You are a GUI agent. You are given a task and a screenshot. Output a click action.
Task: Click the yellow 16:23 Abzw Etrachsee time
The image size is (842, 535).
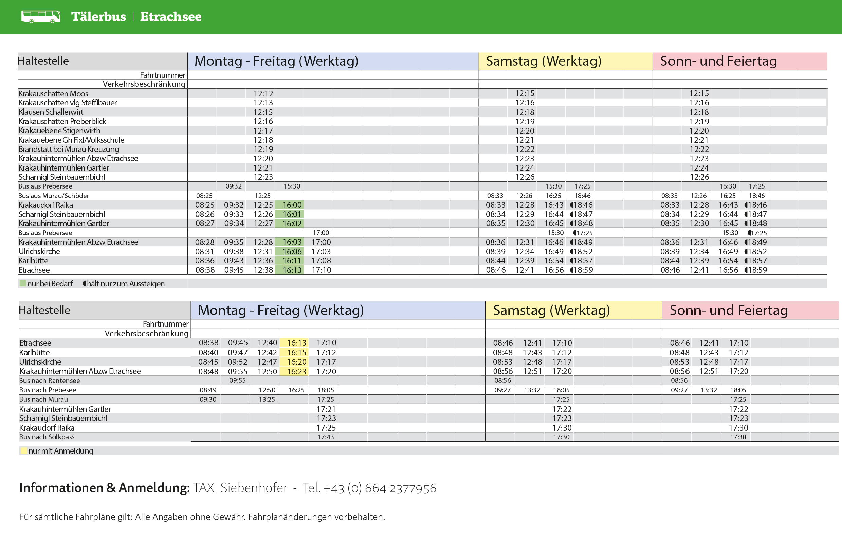click(296, 371)
